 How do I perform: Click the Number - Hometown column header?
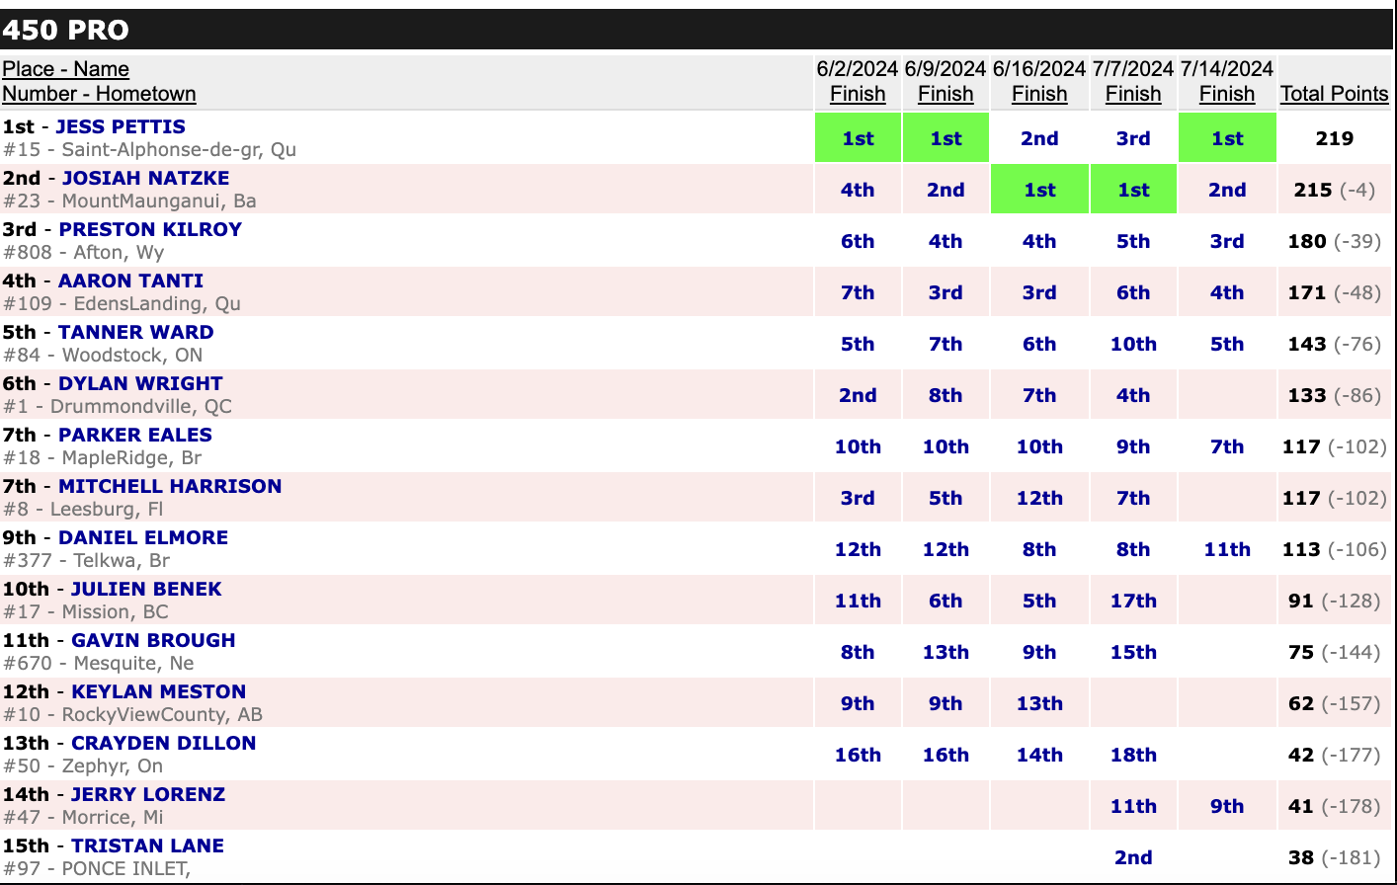[x=99, y=94]
